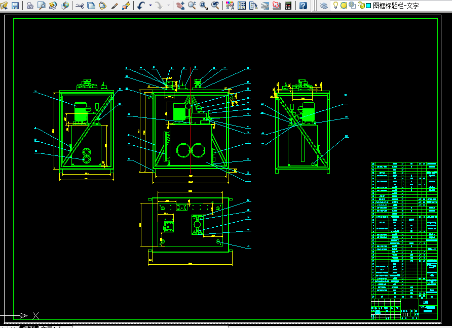Viewport: 452px width, 328px height.
Task: Undo last action arrow
Action: point(141,5)
